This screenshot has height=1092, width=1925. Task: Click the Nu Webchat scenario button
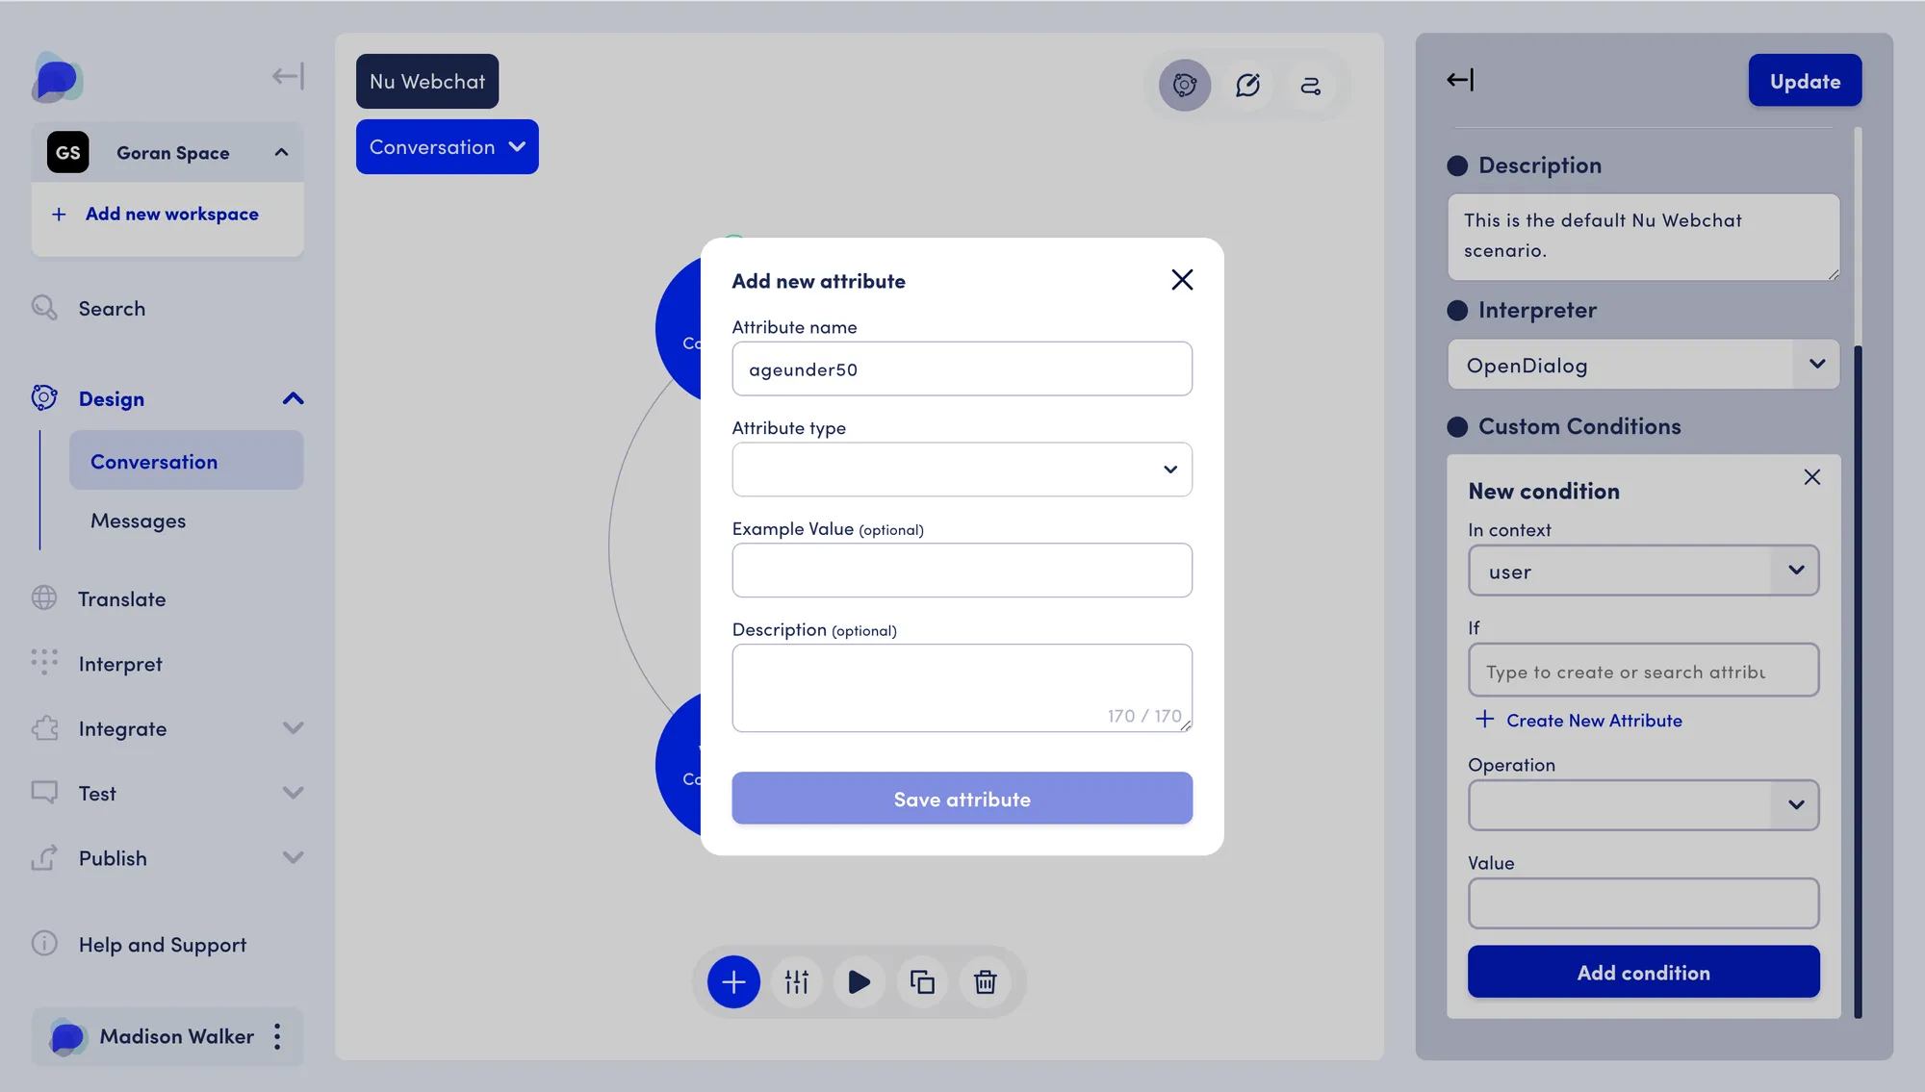click(427, 81)
